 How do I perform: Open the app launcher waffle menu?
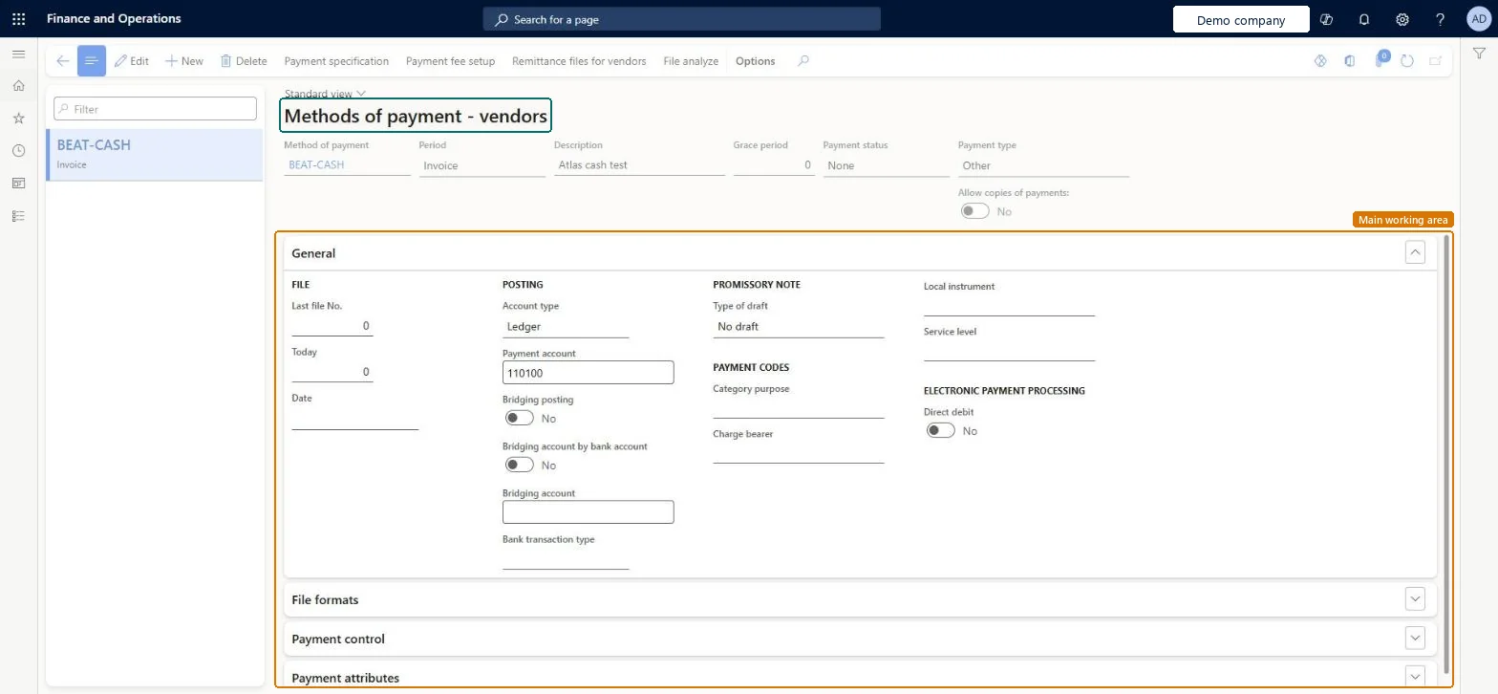[18, 19]
